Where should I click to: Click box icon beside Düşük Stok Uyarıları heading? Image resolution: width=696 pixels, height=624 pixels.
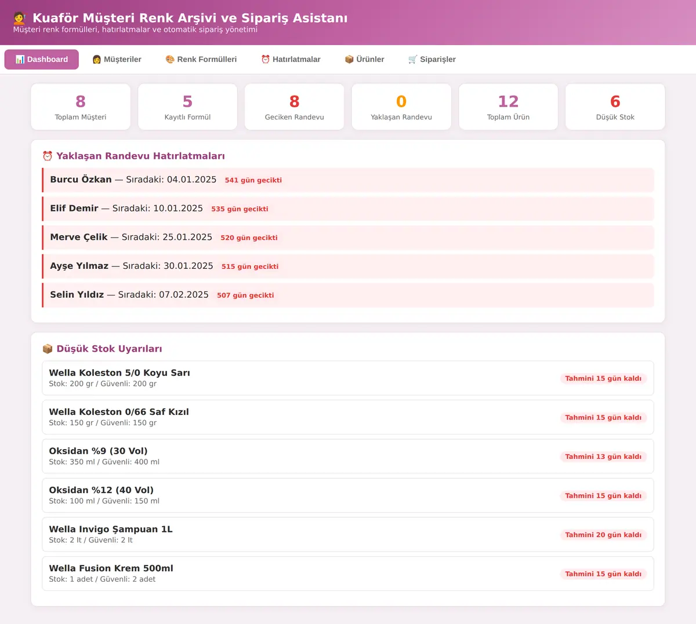[x=48, y=349]
